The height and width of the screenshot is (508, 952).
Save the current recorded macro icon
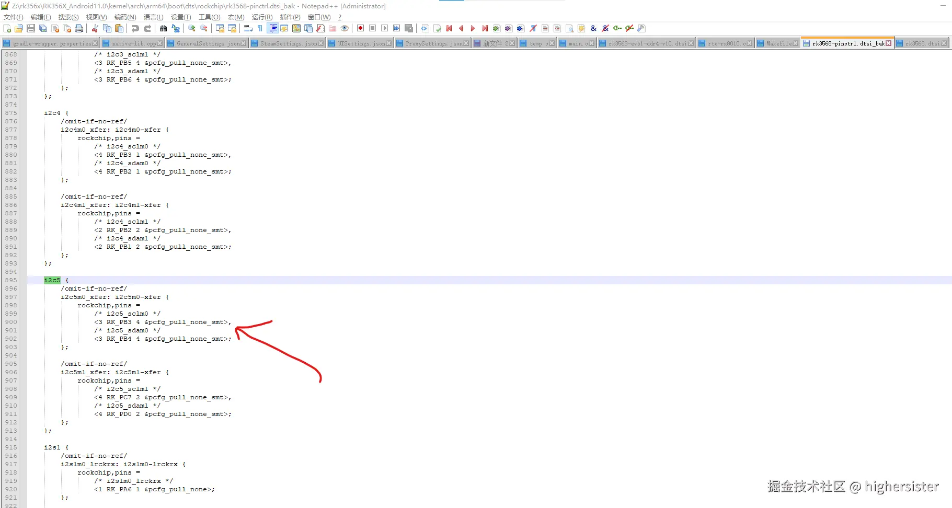coord(409,28)
